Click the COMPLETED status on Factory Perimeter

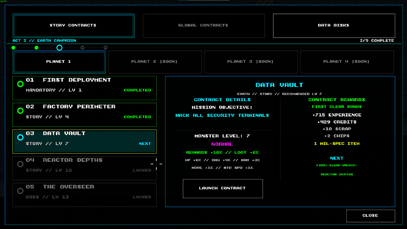tap(137, 117)
